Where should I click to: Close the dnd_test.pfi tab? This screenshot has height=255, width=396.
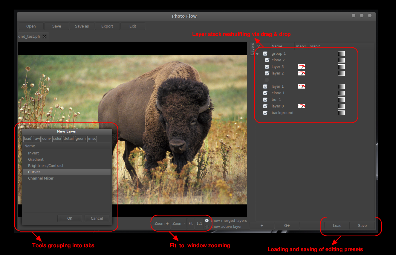click(45, 37)
